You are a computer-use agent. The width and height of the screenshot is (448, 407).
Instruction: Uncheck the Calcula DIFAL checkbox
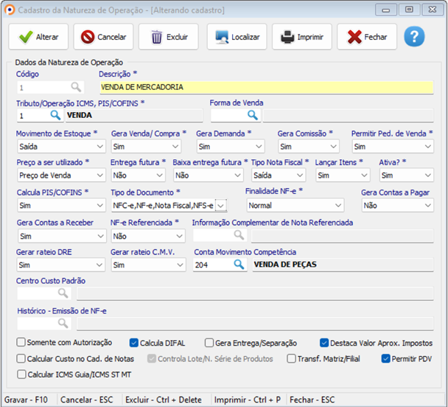[134, 343]
